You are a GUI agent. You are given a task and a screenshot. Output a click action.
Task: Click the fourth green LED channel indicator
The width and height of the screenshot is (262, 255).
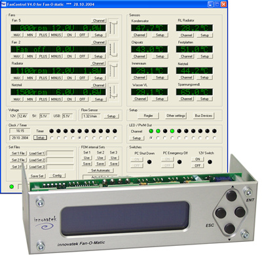coord(172,131)
